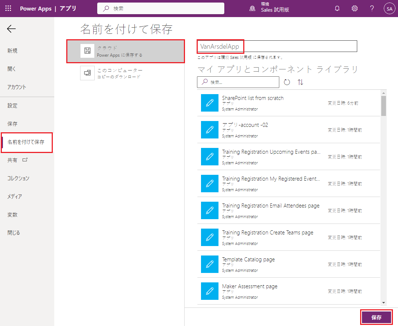This screenshot has width=398, height=326.
Task: Click the scrollbar up arrow
Action: [383, 93]
